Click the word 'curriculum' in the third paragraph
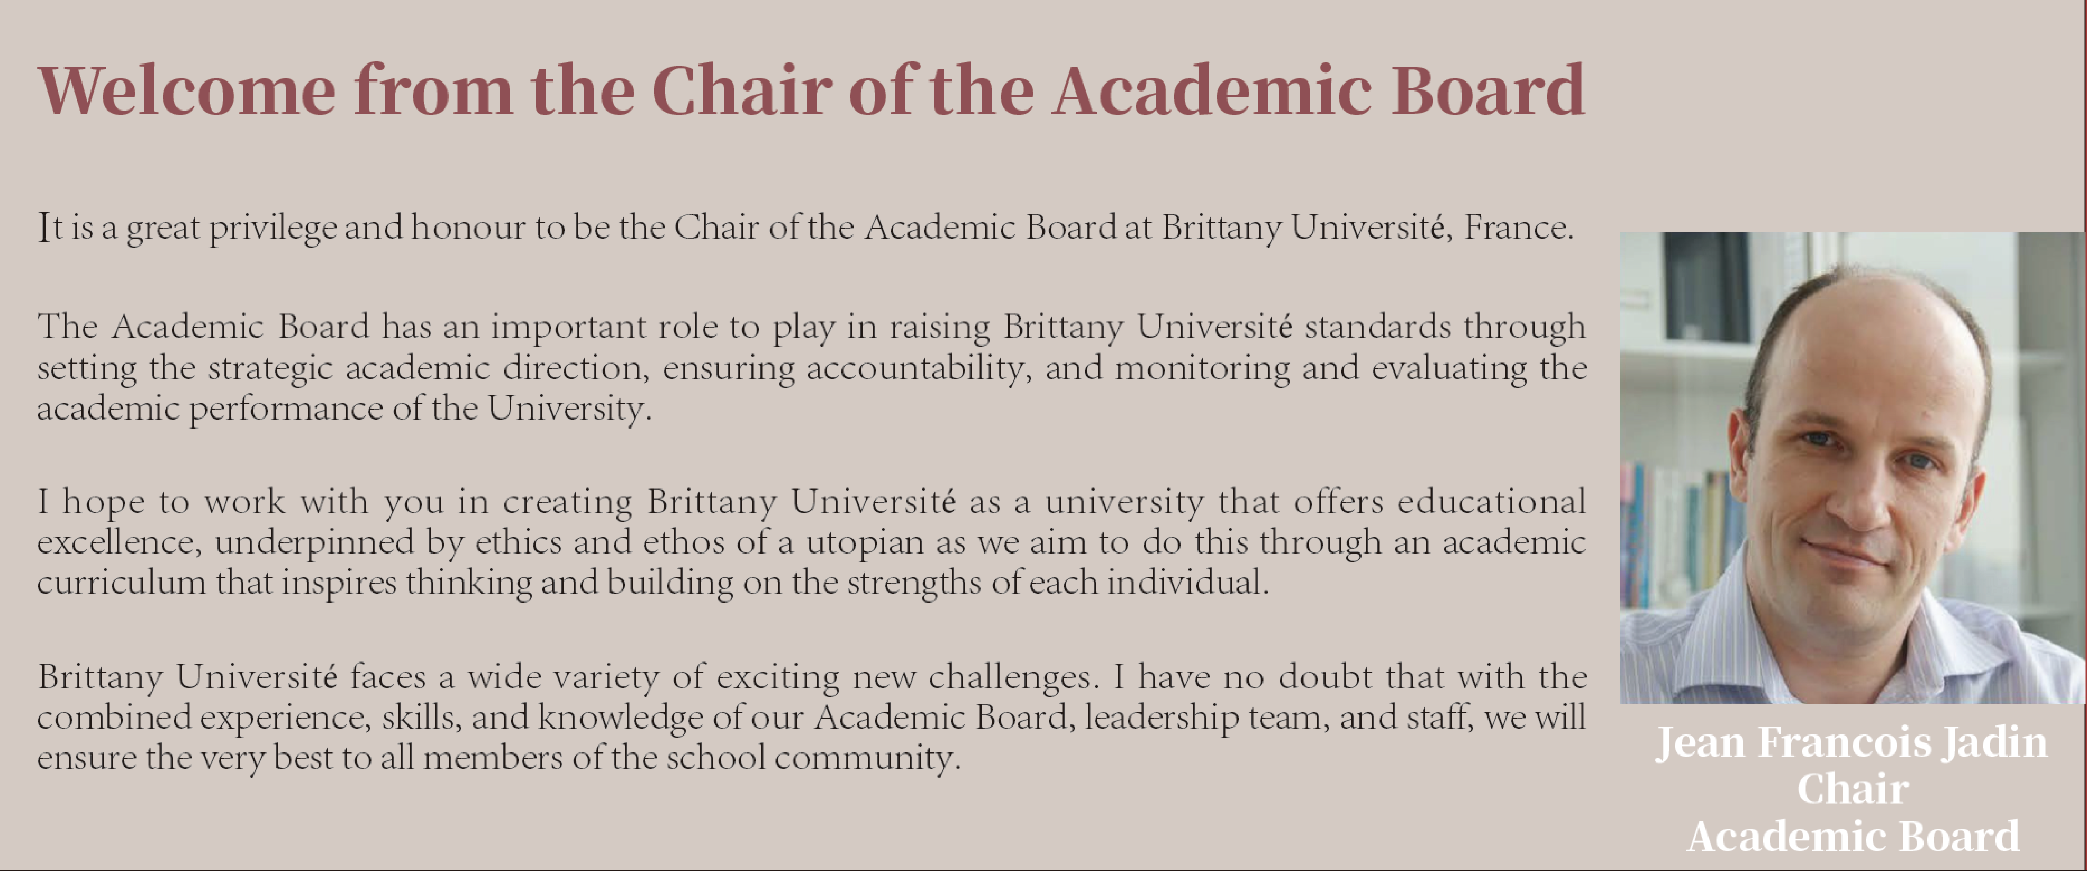The width and height of the screenshot is (2087, 871). 122,583
